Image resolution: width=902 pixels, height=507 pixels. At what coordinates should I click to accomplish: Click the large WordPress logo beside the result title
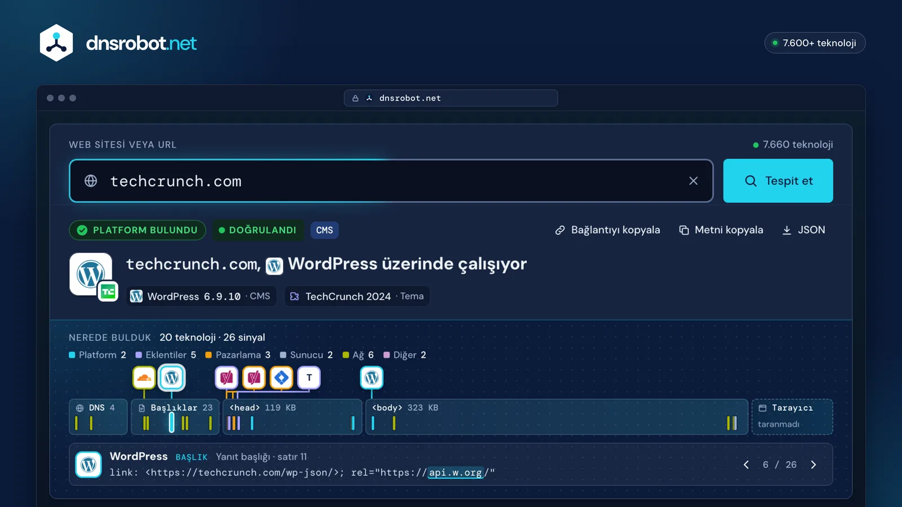(x=90, y=274)
